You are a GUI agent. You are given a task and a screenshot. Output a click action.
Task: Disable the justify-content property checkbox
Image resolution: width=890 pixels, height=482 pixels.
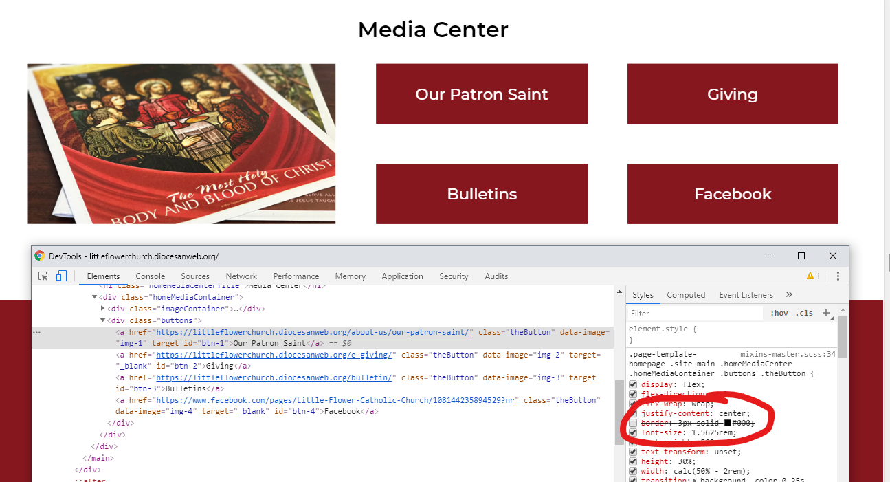634,413
